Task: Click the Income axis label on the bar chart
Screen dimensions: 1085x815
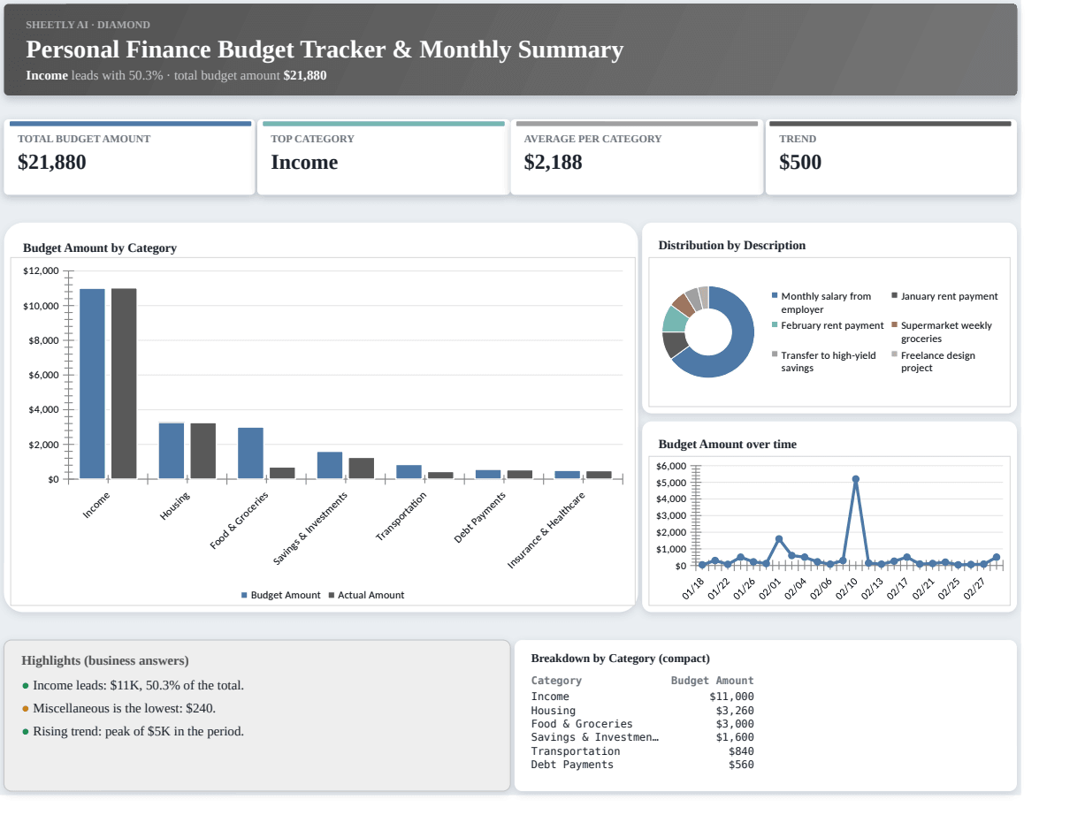Action: point(96,506)
